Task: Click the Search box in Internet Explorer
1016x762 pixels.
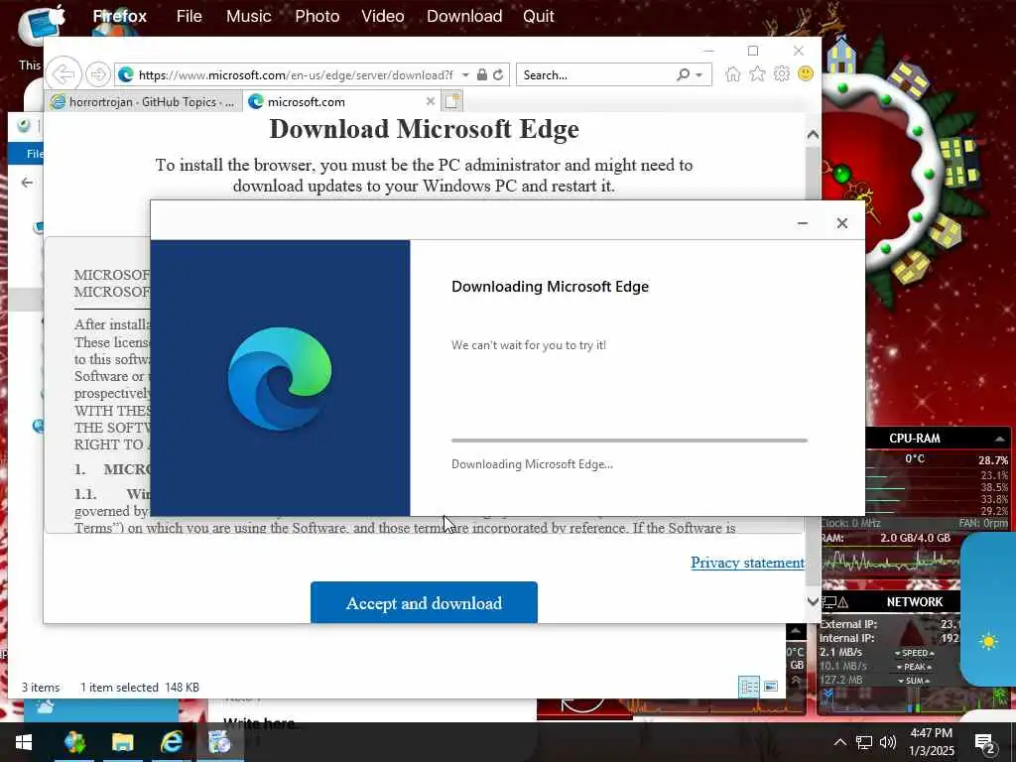Action: 595,75
